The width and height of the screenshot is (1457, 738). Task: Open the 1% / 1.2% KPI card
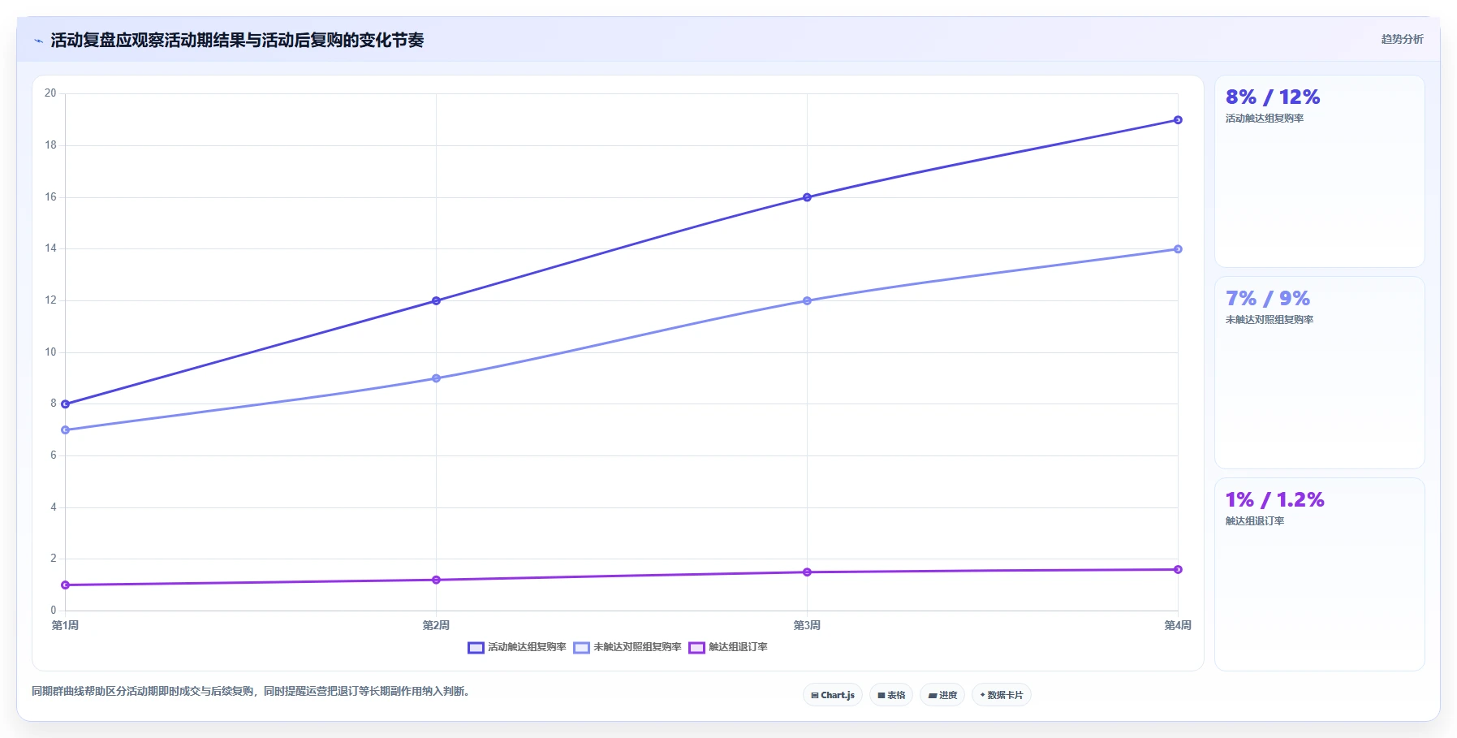click(x=1319, y=574)
